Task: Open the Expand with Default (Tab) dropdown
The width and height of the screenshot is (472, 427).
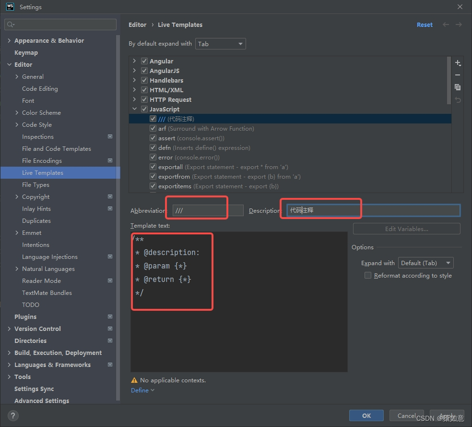Action: click(x=425, y=263)
